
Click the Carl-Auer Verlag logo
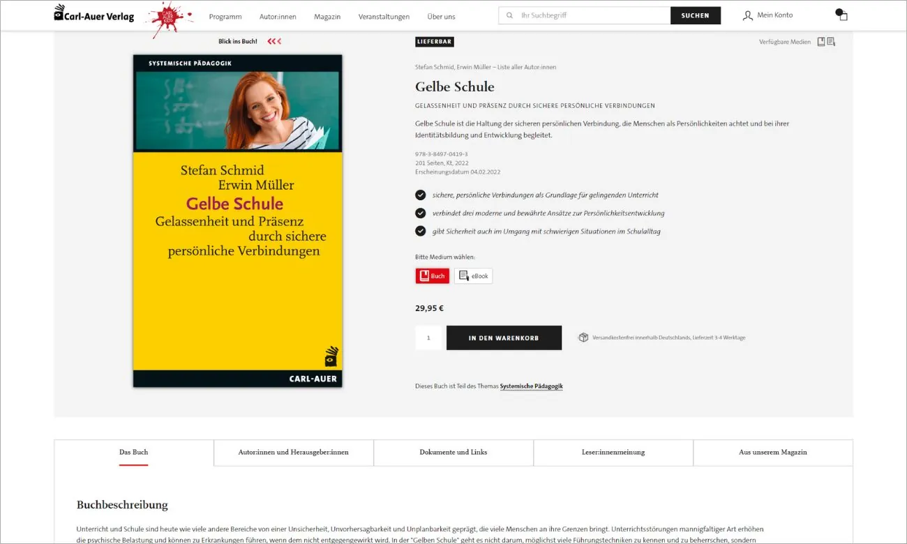(x=93, y=14)
